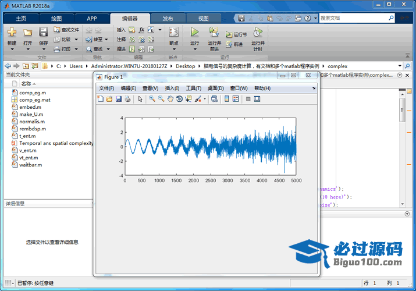Switch to the Publish tab
Screen dimensions: 416x291
pos(168,18)
